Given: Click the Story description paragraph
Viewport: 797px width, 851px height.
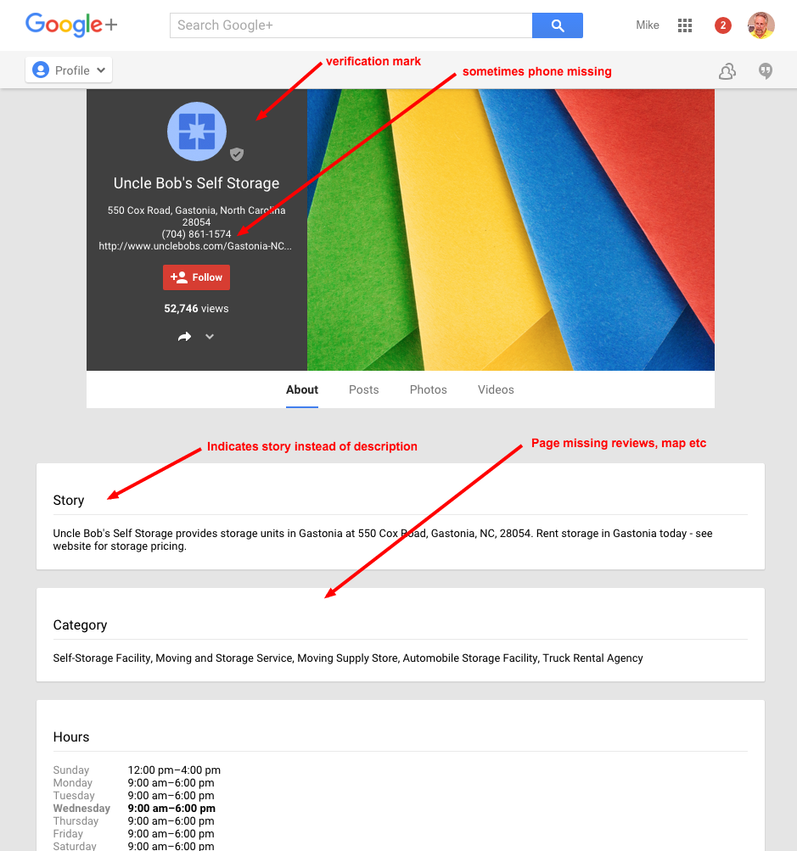Looking at the screenshot, I should pos(383,540).
